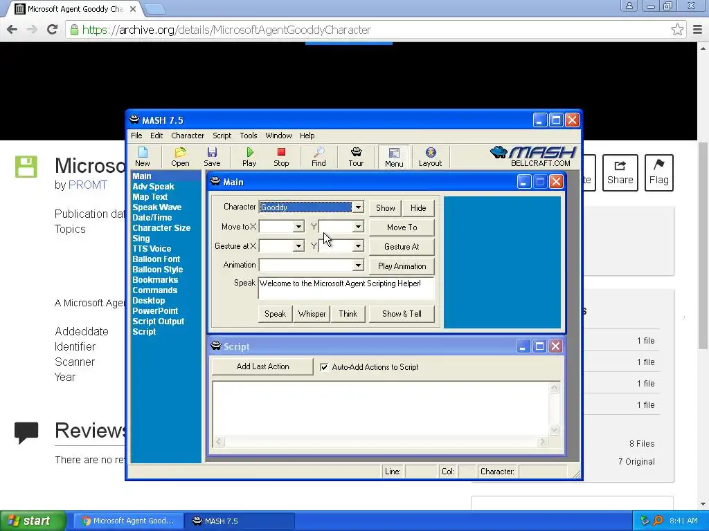Image resolution: width=709 pixels, height=531 pixels.
Task: Click the Move To button
Action: point(402,227)
